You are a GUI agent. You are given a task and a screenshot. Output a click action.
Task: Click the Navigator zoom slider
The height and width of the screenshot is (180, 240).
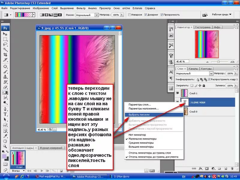click(x=218, y=61)
